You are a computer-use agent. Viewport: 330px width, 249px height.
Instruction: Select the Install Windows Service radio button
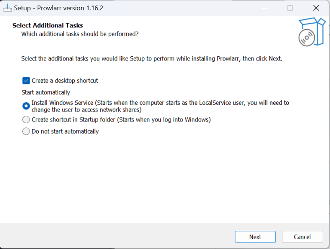(x=26, y=106)
